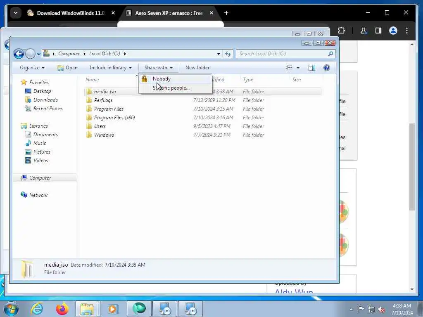Screen dimensions: 423x317
Task: Select the Program Files folder
Action: (109, 109)
